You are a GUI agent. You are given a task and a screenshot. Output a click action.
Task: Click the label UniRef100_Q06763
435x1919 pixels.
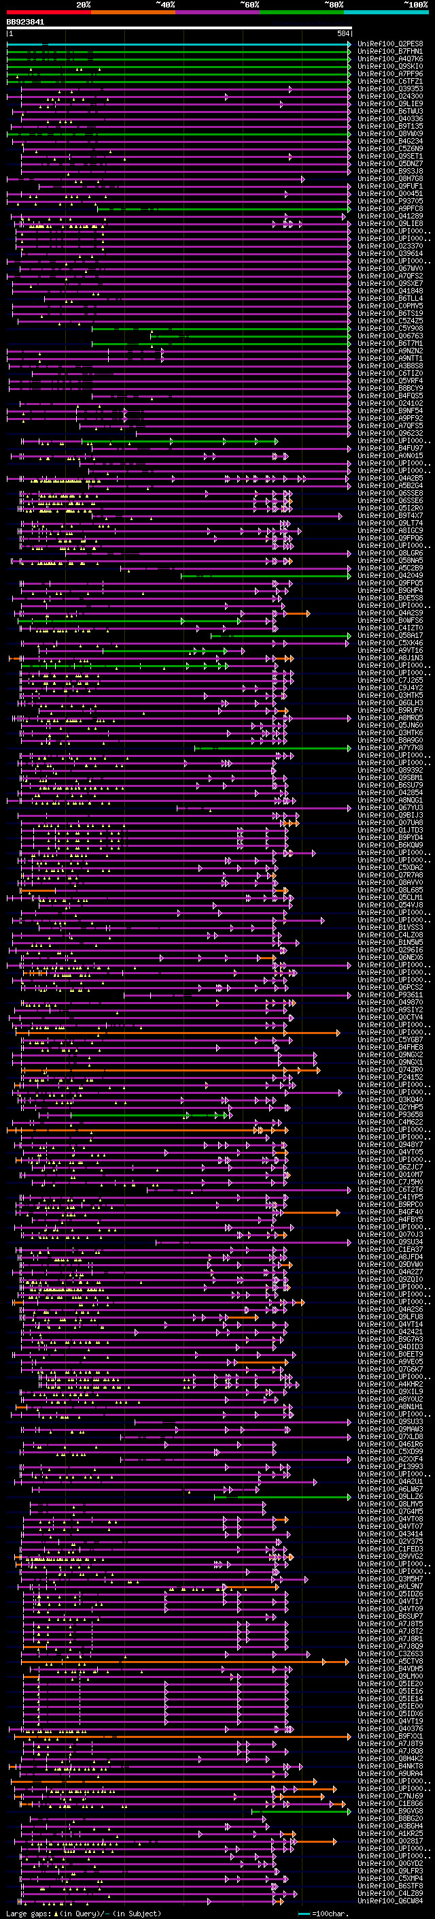[390, 336]
